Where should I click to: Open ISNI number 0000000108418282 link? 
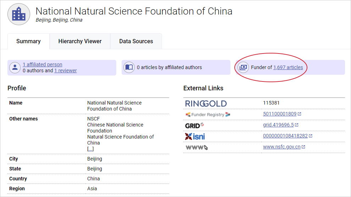(285, 136)
